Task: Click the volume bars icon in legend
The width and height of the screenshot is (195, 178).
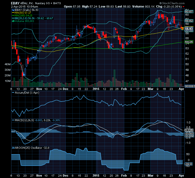Action: [13, 21]
